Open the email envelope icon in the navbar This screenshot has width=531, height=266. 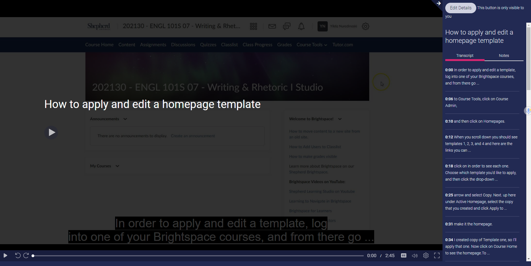(272, 26)
